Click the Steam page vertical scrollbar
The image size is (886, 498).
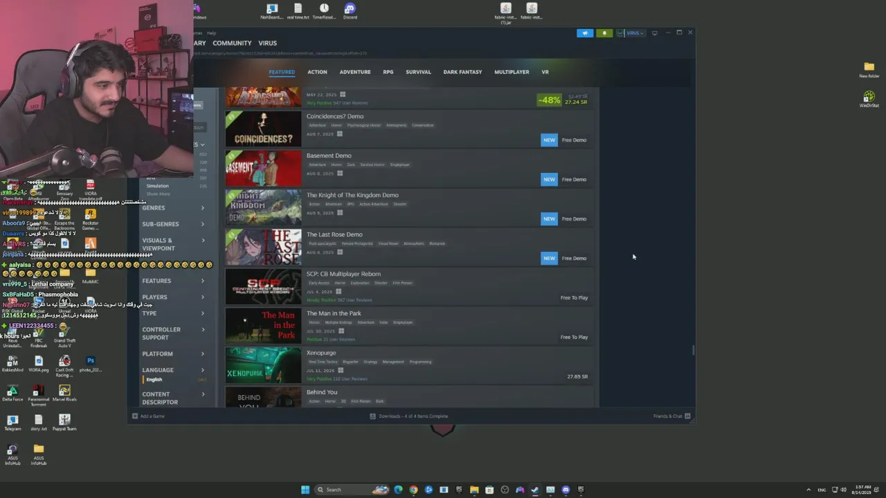(693, 349)
